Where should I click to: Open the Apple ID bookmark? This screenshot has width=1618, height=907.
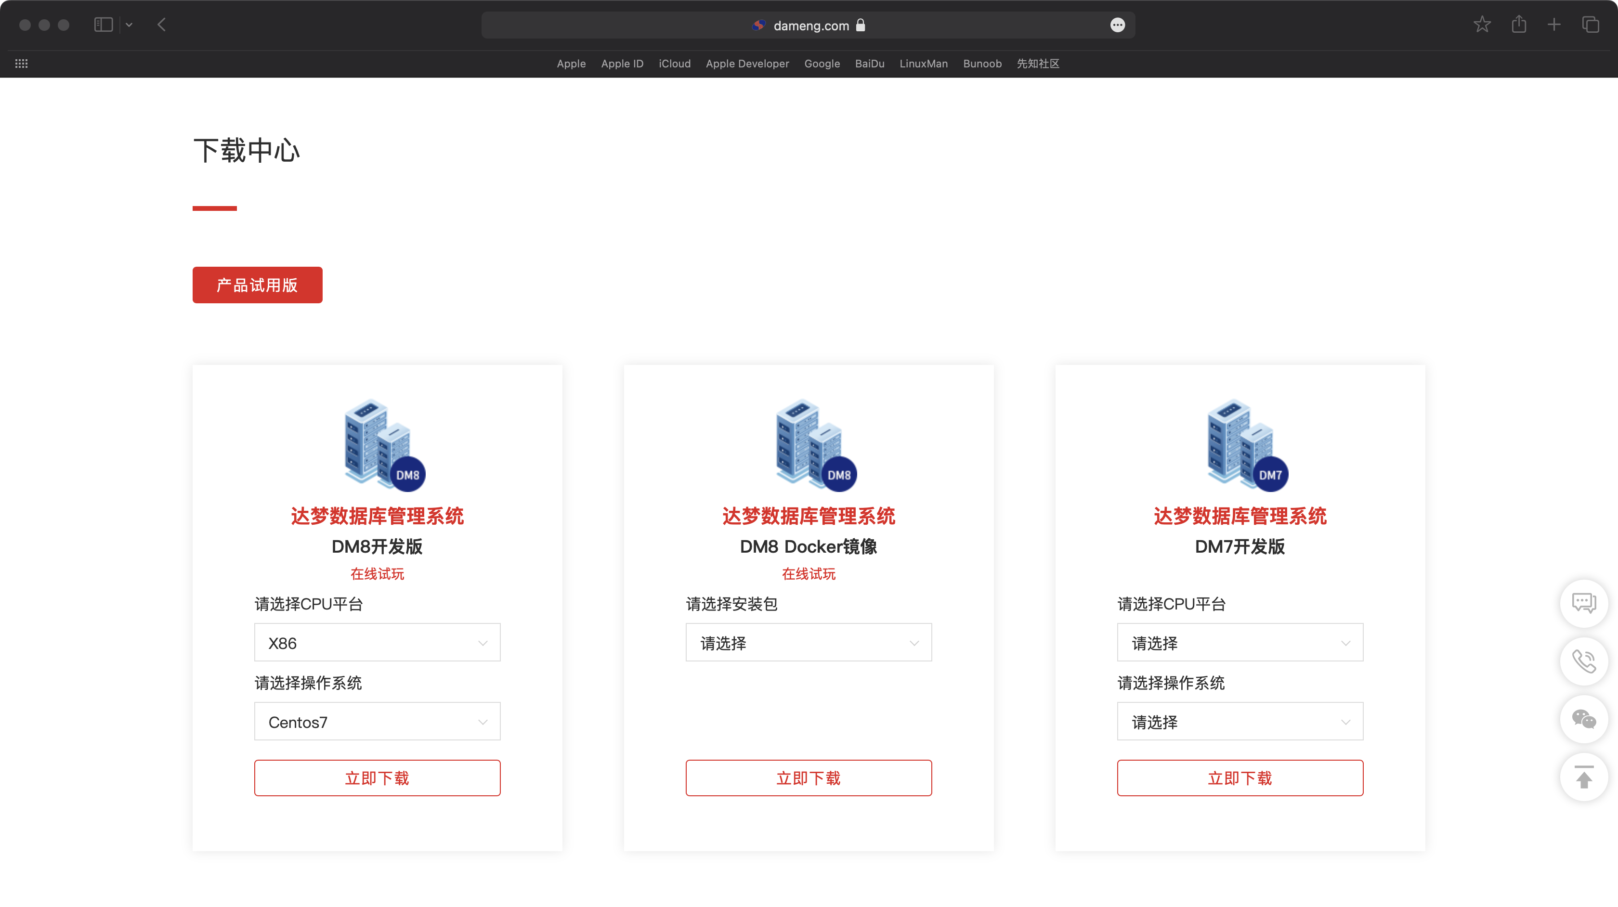tap(622, 64)
